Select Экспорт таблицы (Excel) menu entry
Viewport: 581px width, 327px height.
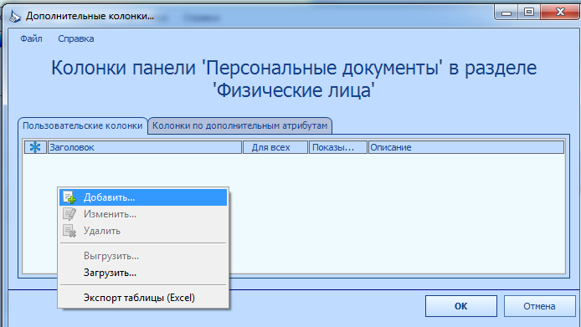143,298
